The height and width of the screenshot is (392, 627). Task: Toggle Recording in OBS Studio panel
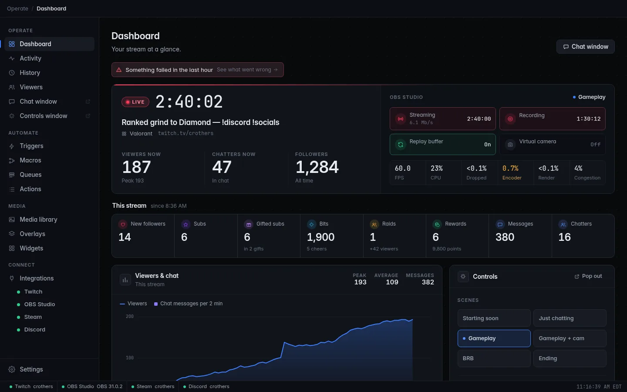click(x=553, y=118)
